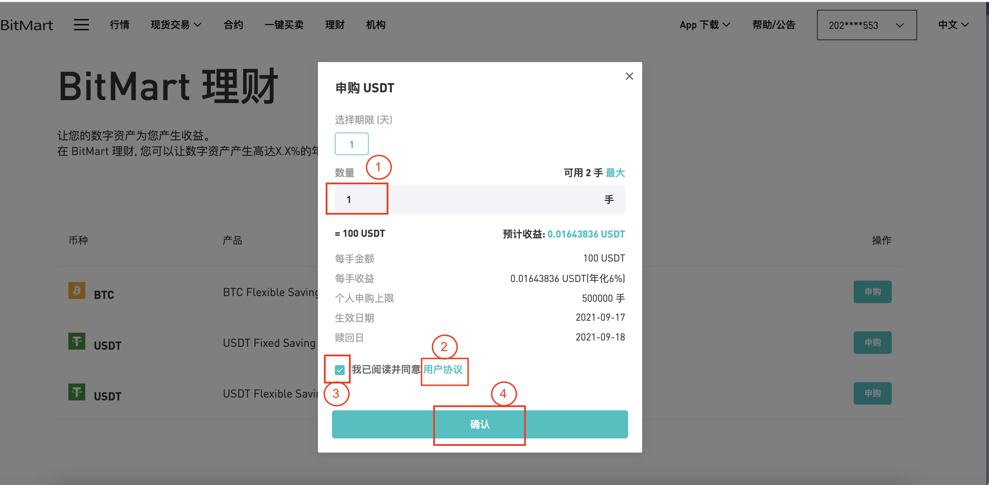This screenshot has height=485, width=989.
Task: Open the 用户协议 link
Action: [x=443, y=369]
